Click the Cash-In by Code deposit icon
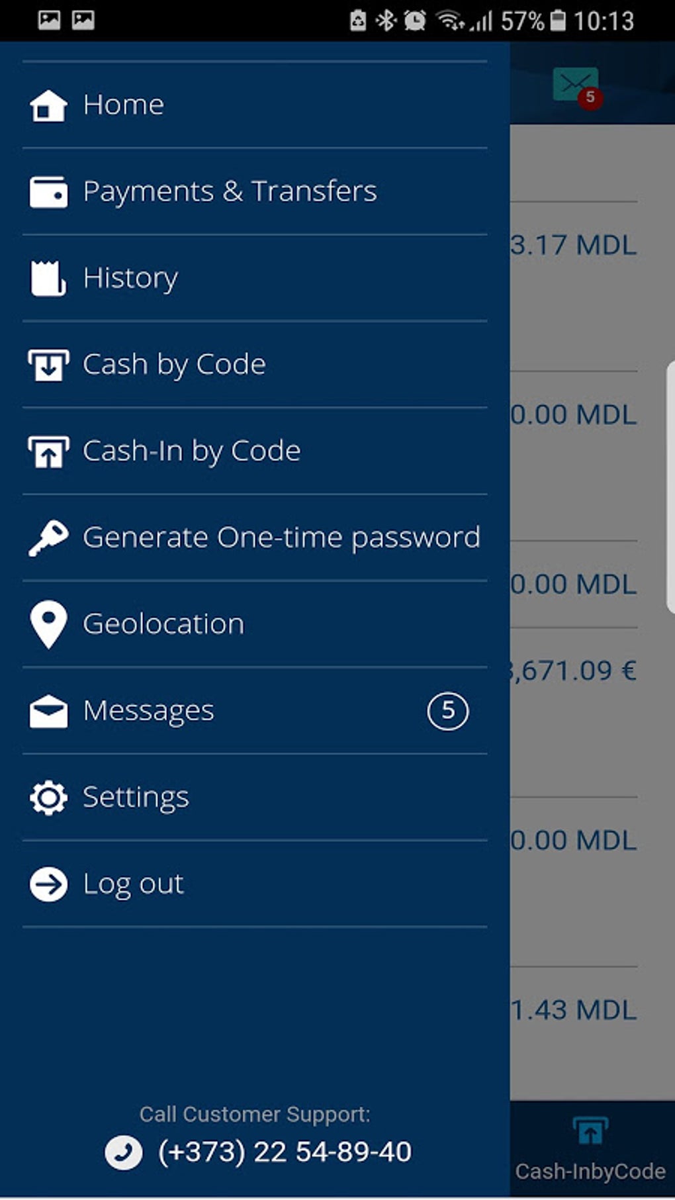Screen dimensions: 675x1200 click(48, 451)
